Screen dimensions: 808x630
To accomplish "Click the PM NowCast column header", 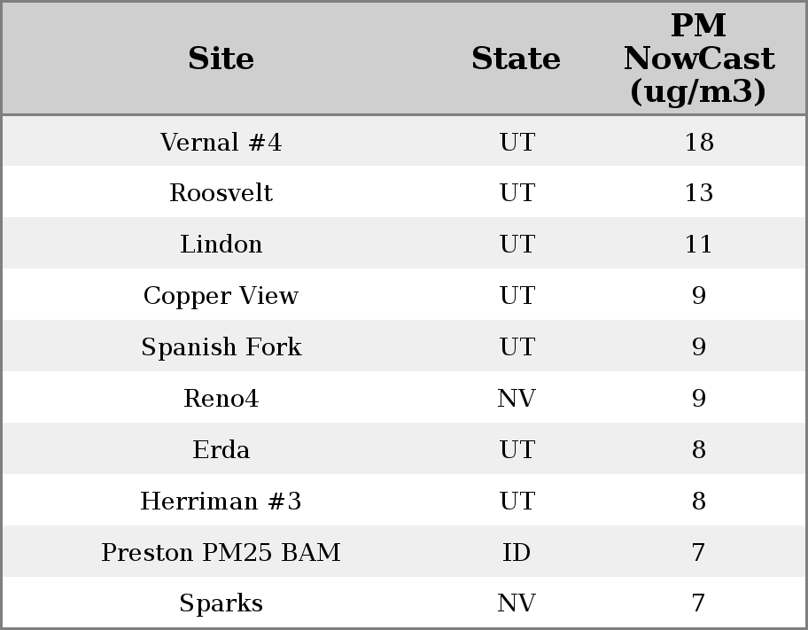I will (x=698, y=58).
